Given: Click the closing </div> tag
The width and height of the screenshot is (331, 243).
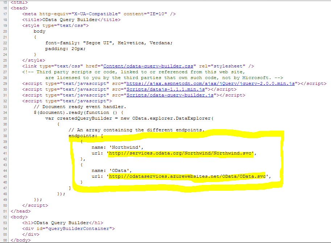Looking at the screenshot, I should 31,235.
